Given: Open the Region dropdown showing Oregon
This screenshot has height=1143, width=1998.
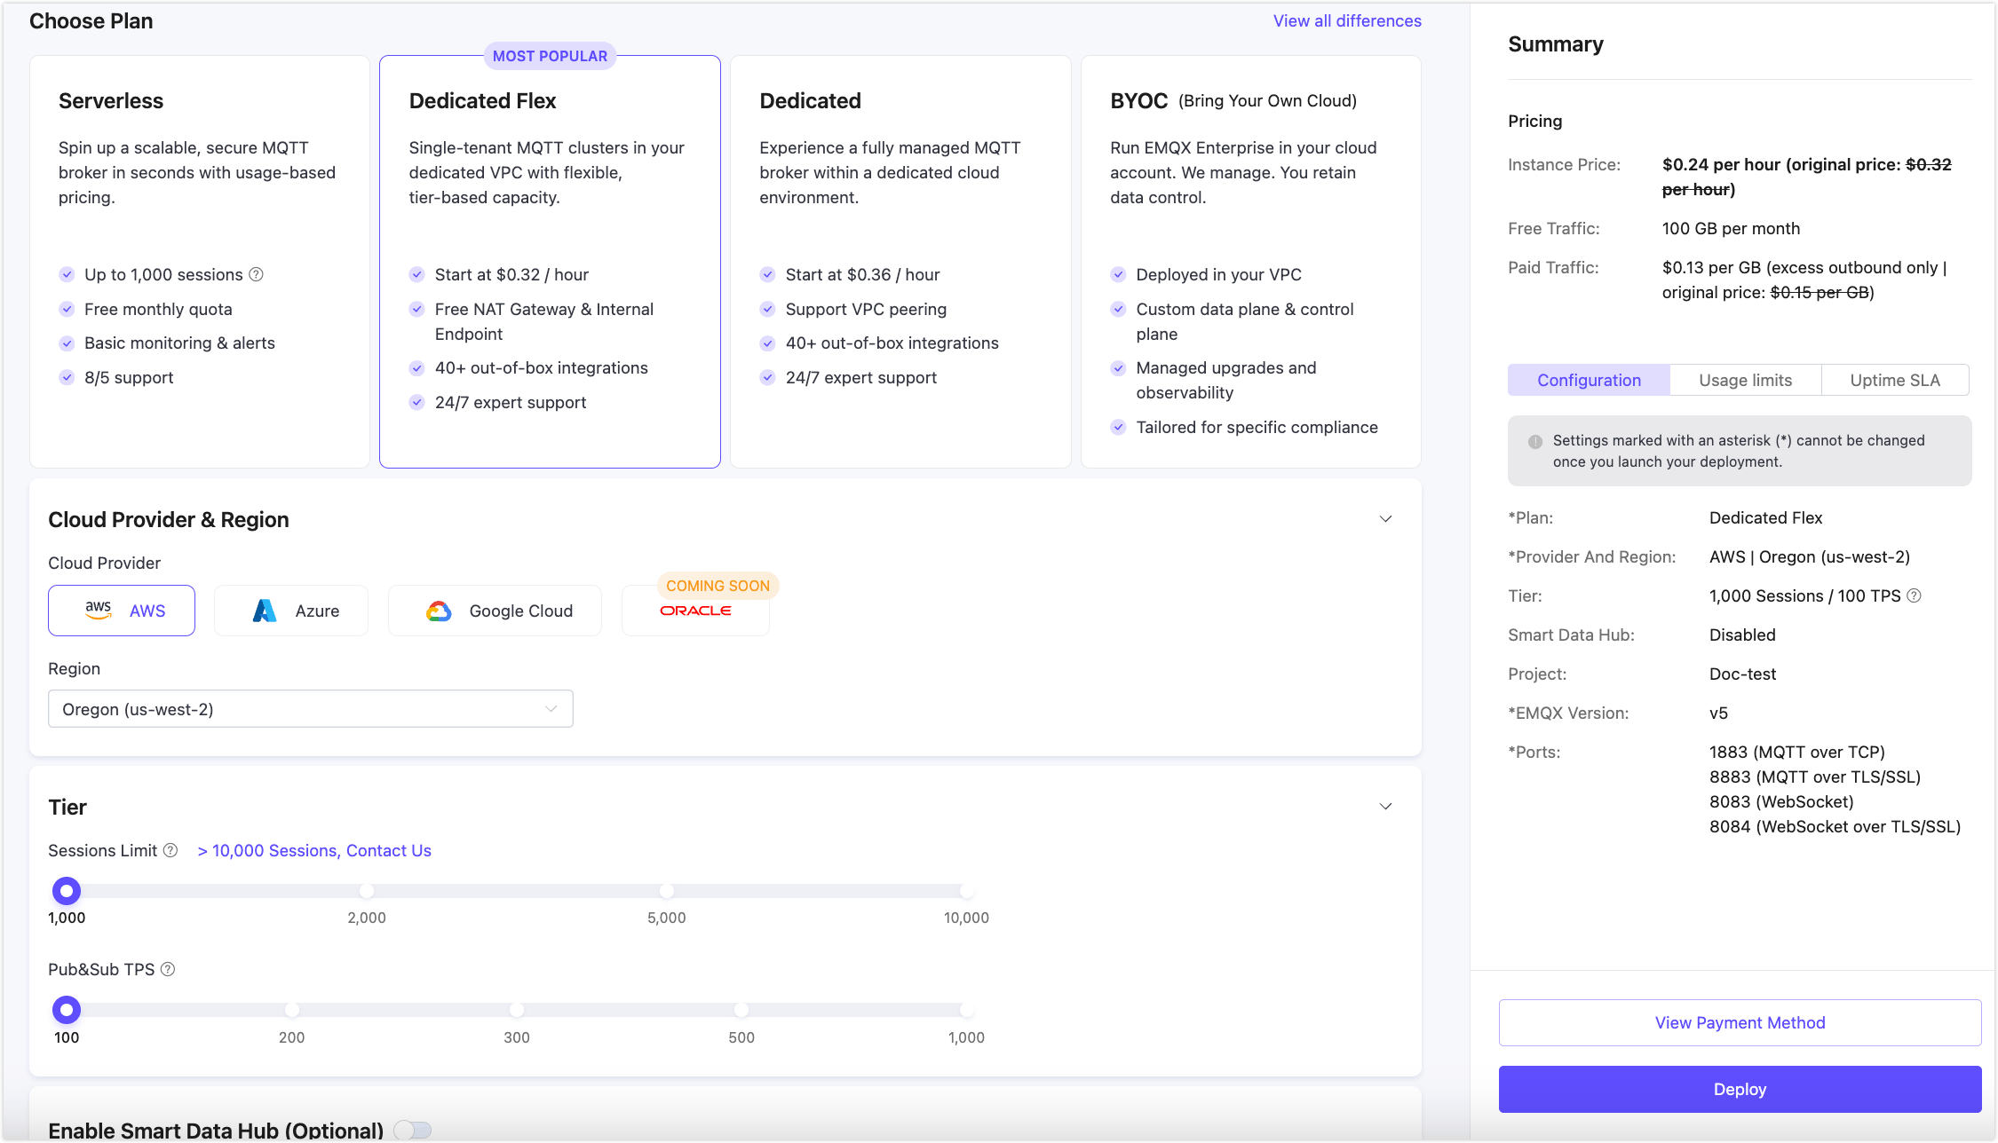Looking at the screenshot, I should 310,709.
